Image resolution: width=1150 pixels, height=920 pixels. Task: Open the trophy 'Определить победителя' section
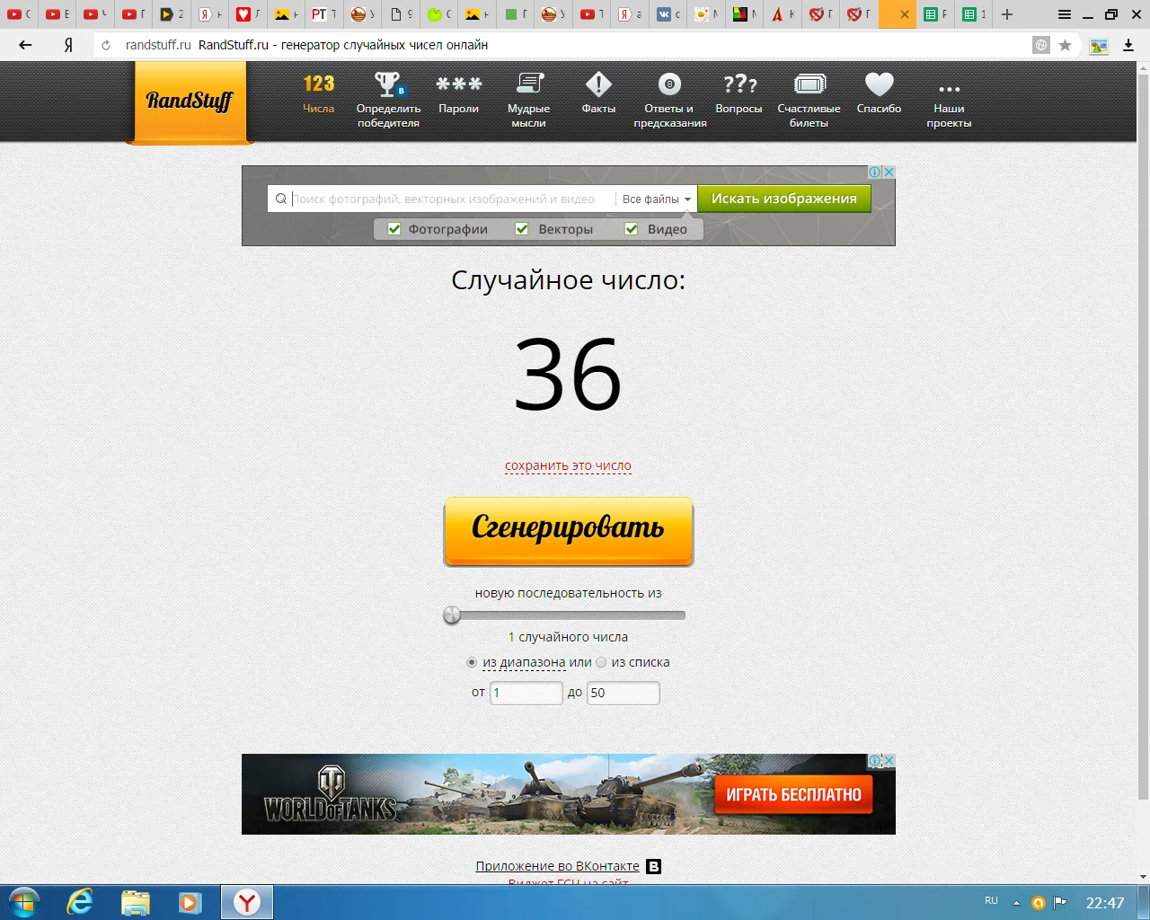[x=388, y=101]
